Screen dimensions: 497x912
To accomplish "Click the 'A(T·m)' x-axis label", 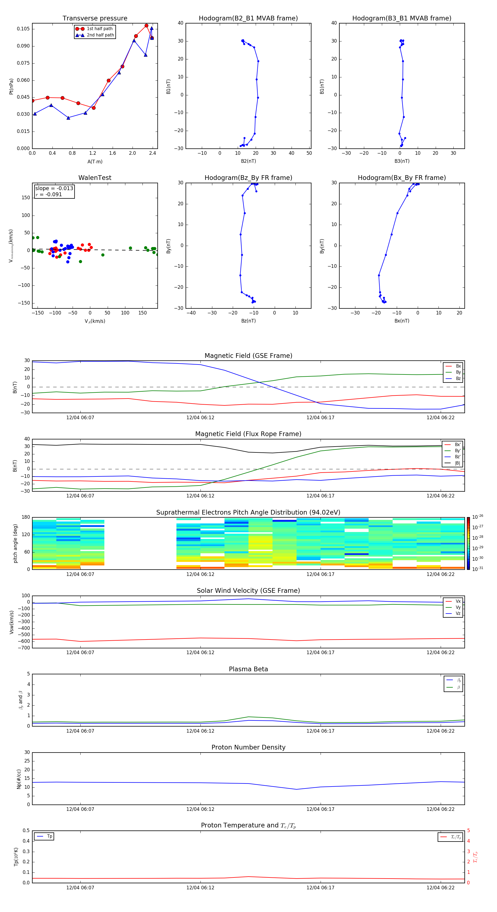I will point(95,162).
